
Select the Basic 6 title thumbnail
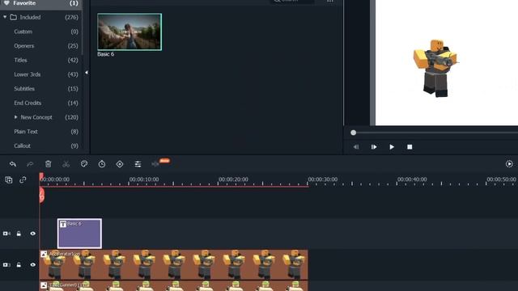tap(129, 32)
